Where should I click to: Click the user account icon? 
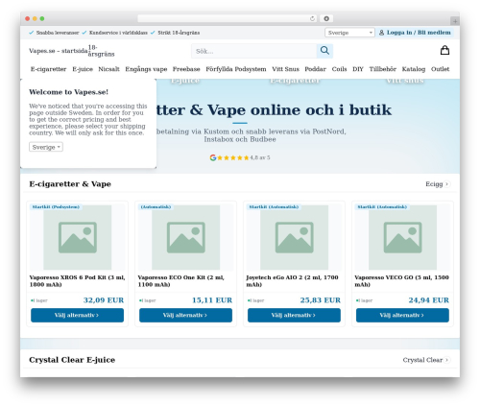coord(381,33)
